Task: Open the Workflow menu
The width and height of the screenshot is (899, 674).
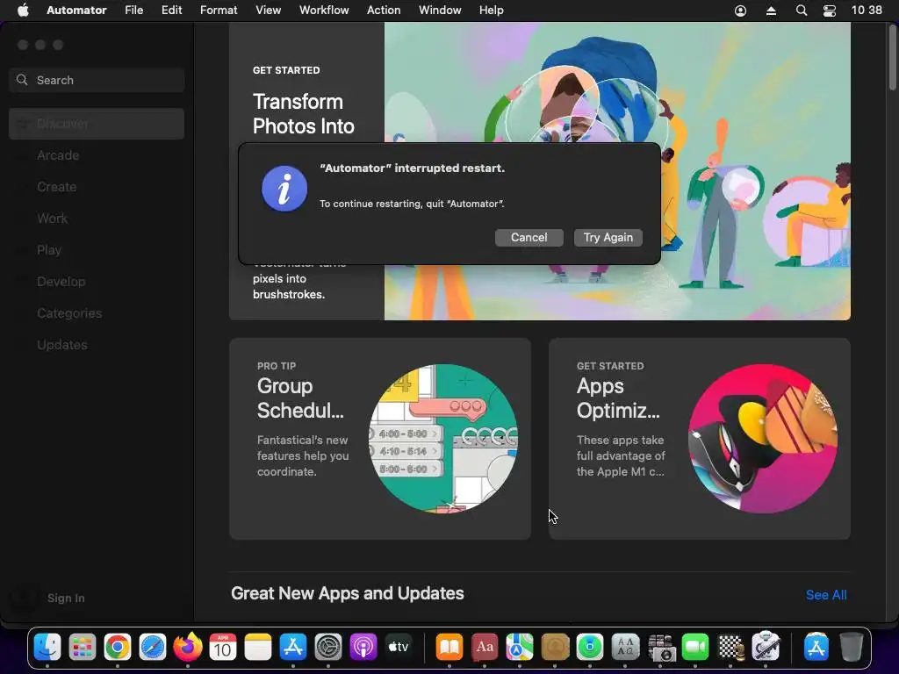Action: click(324, 11)
